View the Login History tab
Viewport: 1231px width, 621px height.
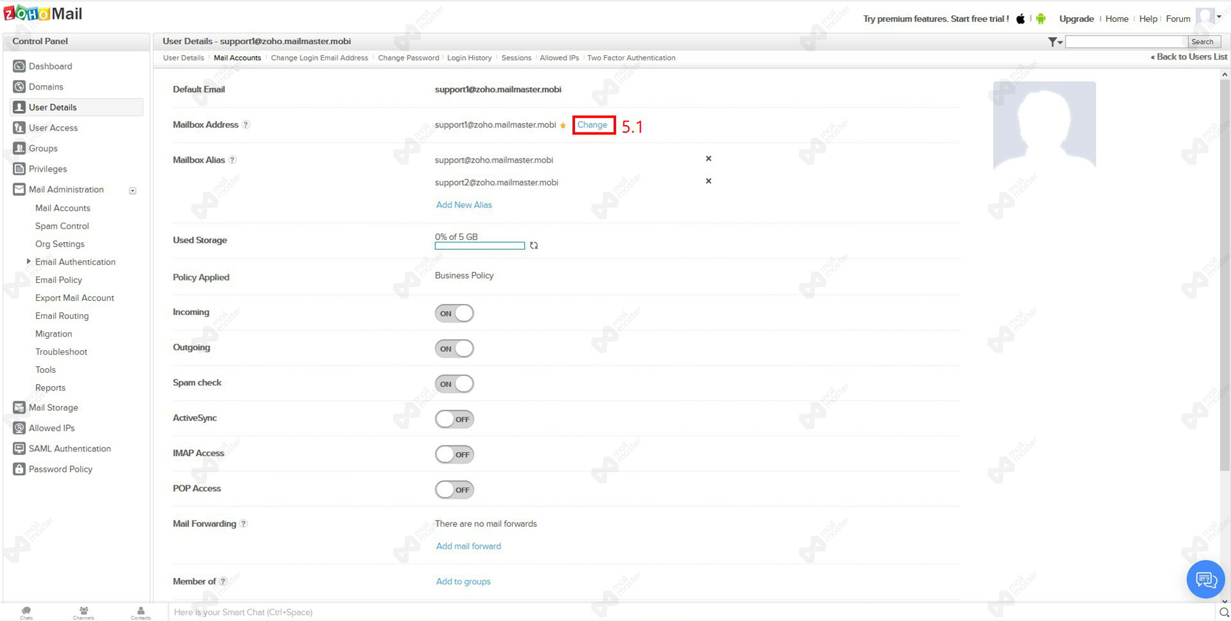point(469,58)
